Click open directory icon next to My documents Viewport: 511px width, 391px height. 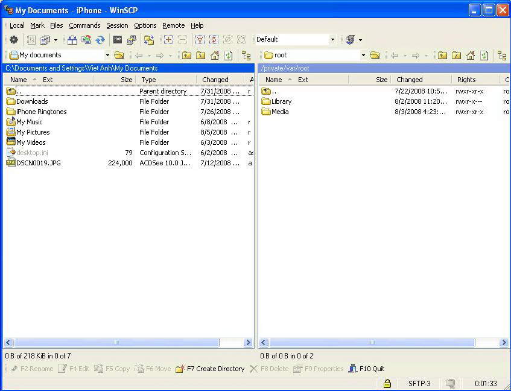click(119, 56)
